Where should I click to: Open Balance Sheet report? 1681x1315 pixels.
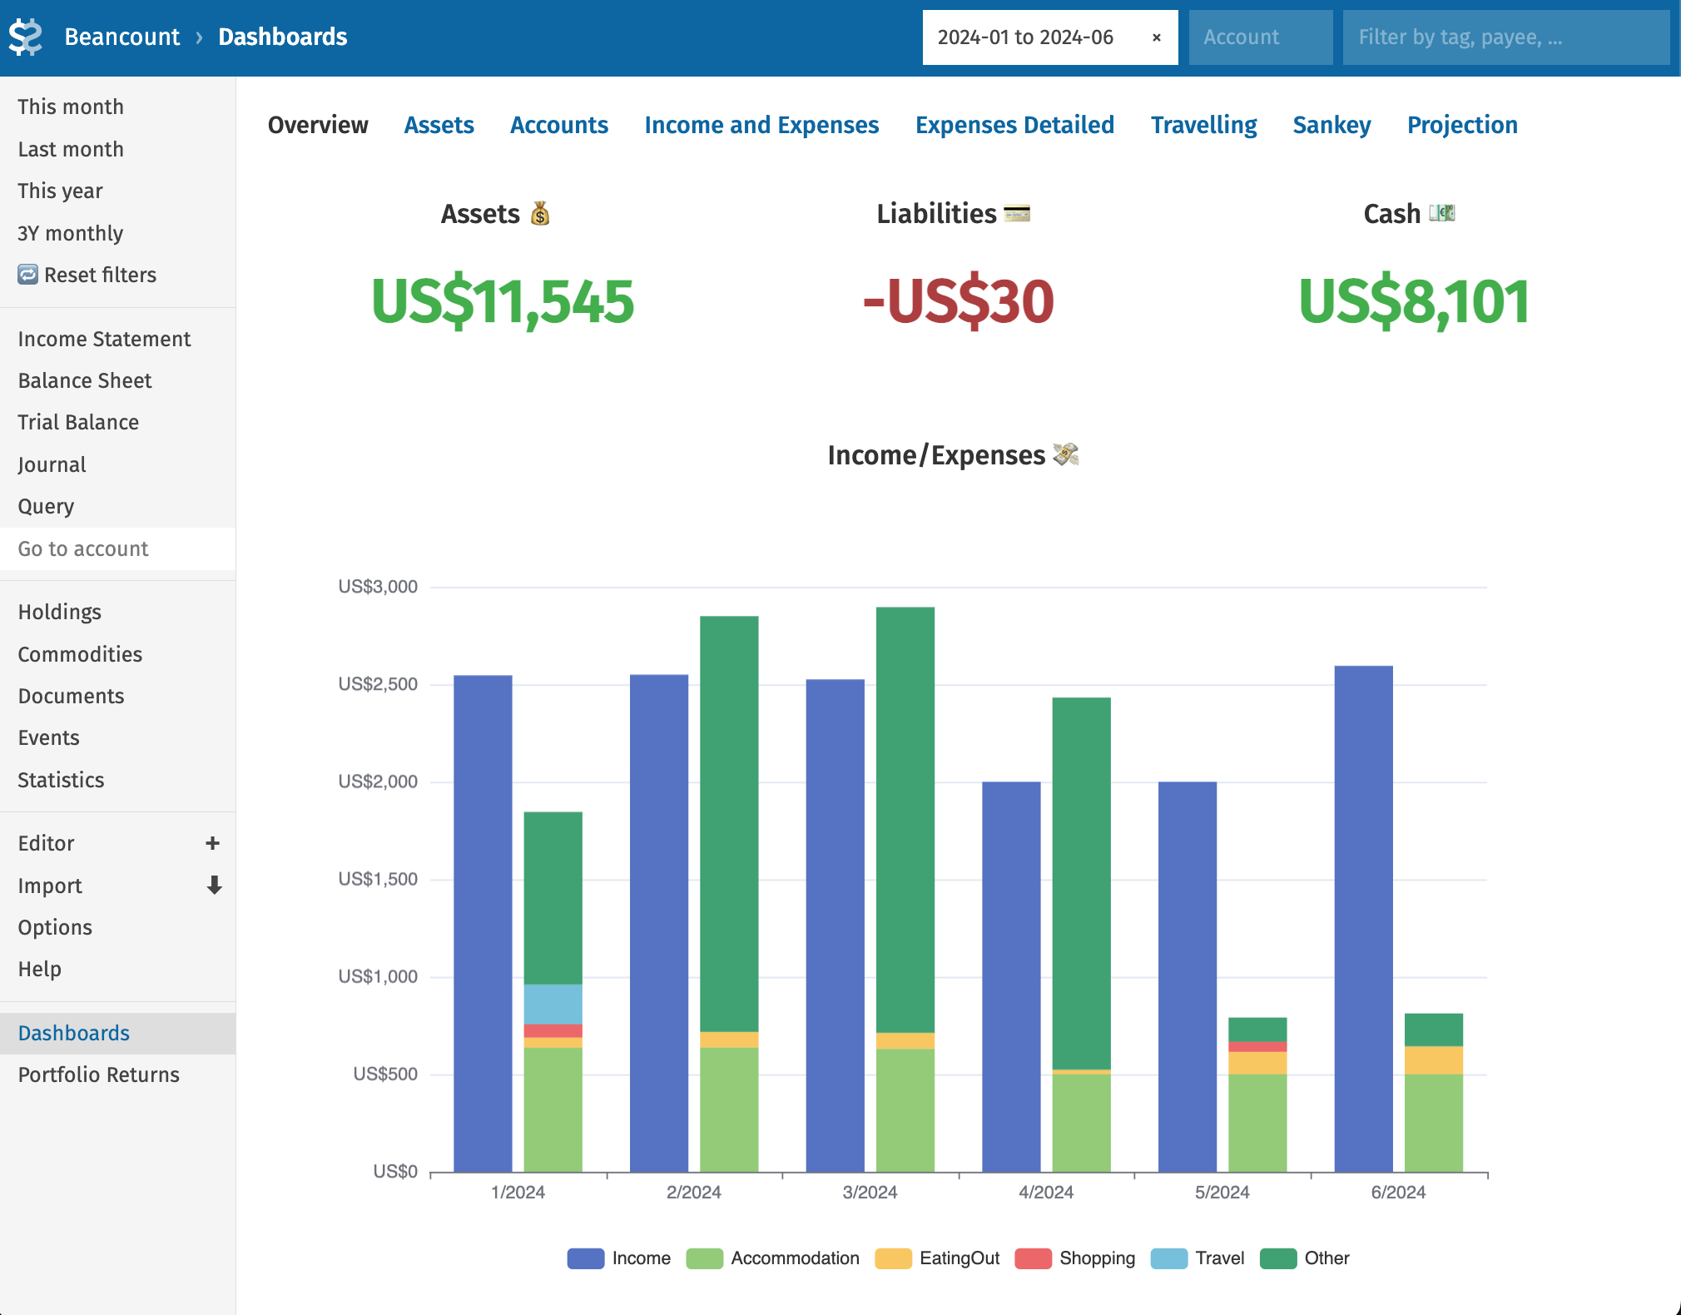click(x=117, y=380)
